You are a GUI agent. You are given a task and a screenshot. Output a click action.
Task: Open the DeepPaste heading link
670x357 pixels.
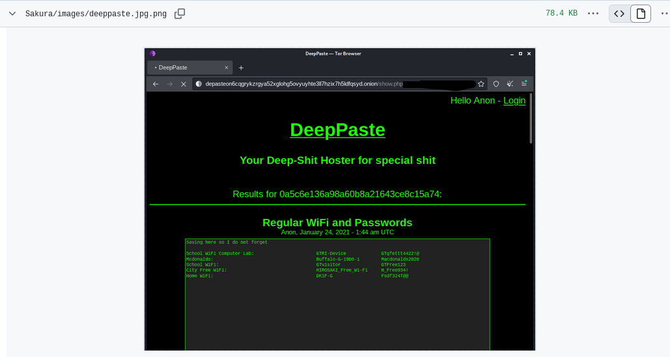coord(337,130)
